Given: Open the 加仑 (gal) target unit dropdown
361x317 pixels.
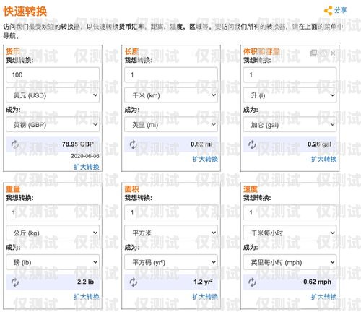Looking at the screenshot, I should pos(290,125).
